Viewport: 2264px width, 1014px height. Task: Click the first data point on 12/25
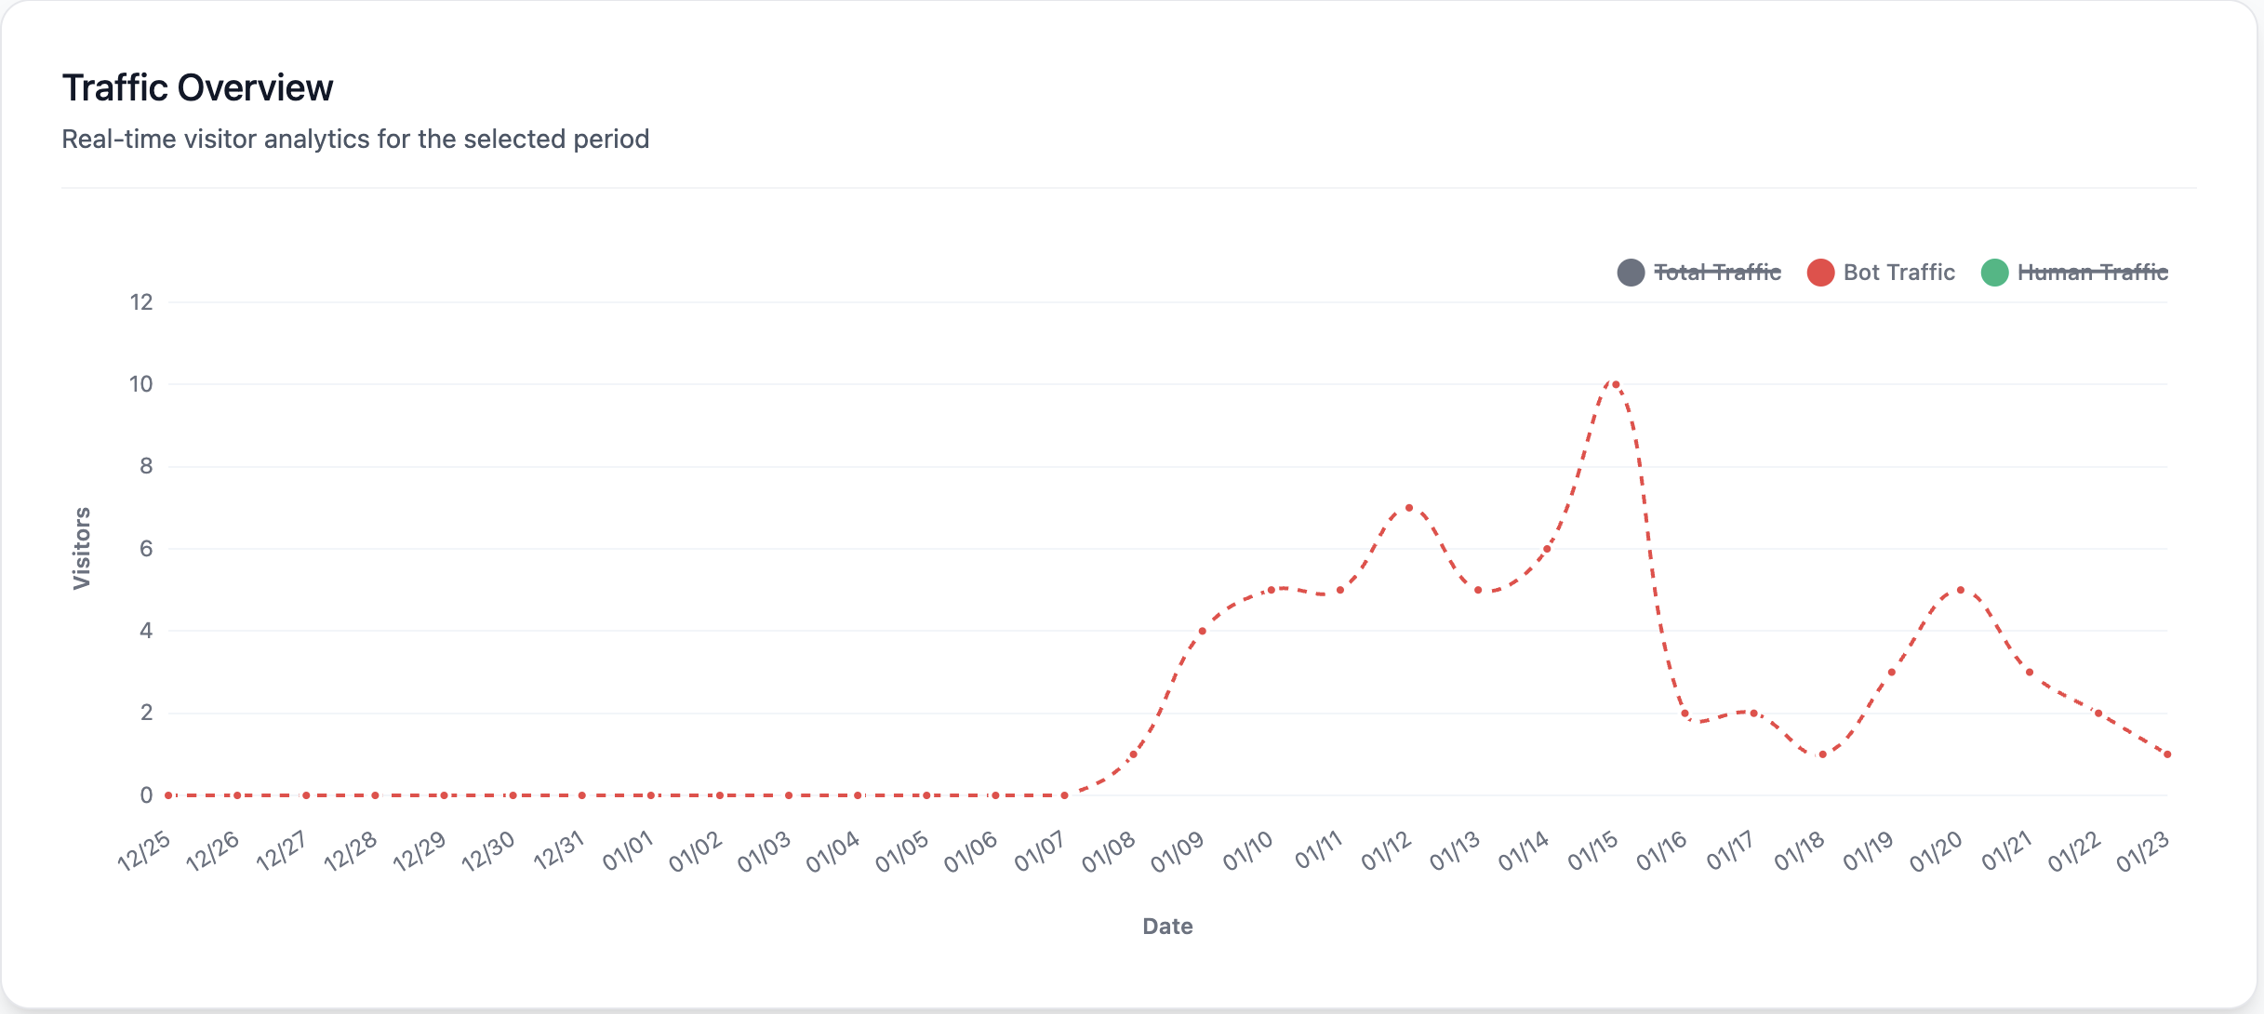[x=168, y=795]
